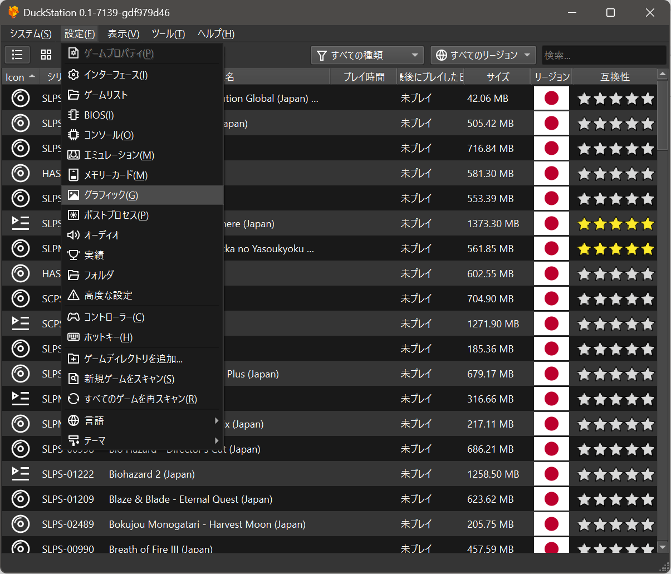Click the すべてのゲームを再スキャン refresh icon
The height and width of the screenshot is (574, 671).
[74, 399]
